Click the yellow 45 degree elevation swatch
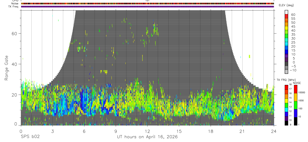Viewport: 308px width, 142px height. [286, 28]
